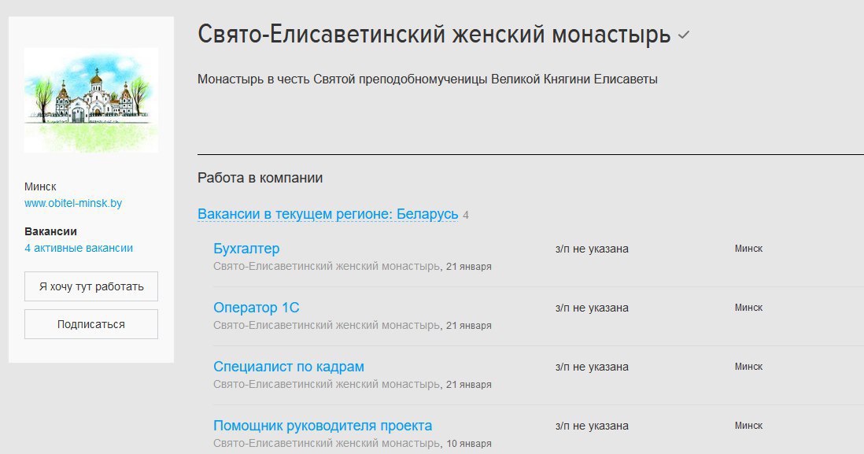This screenshot has width=864, height=454.
Task: Click company name under 'Помощник руководителя проекта'
Action: (x=327, y=443)
